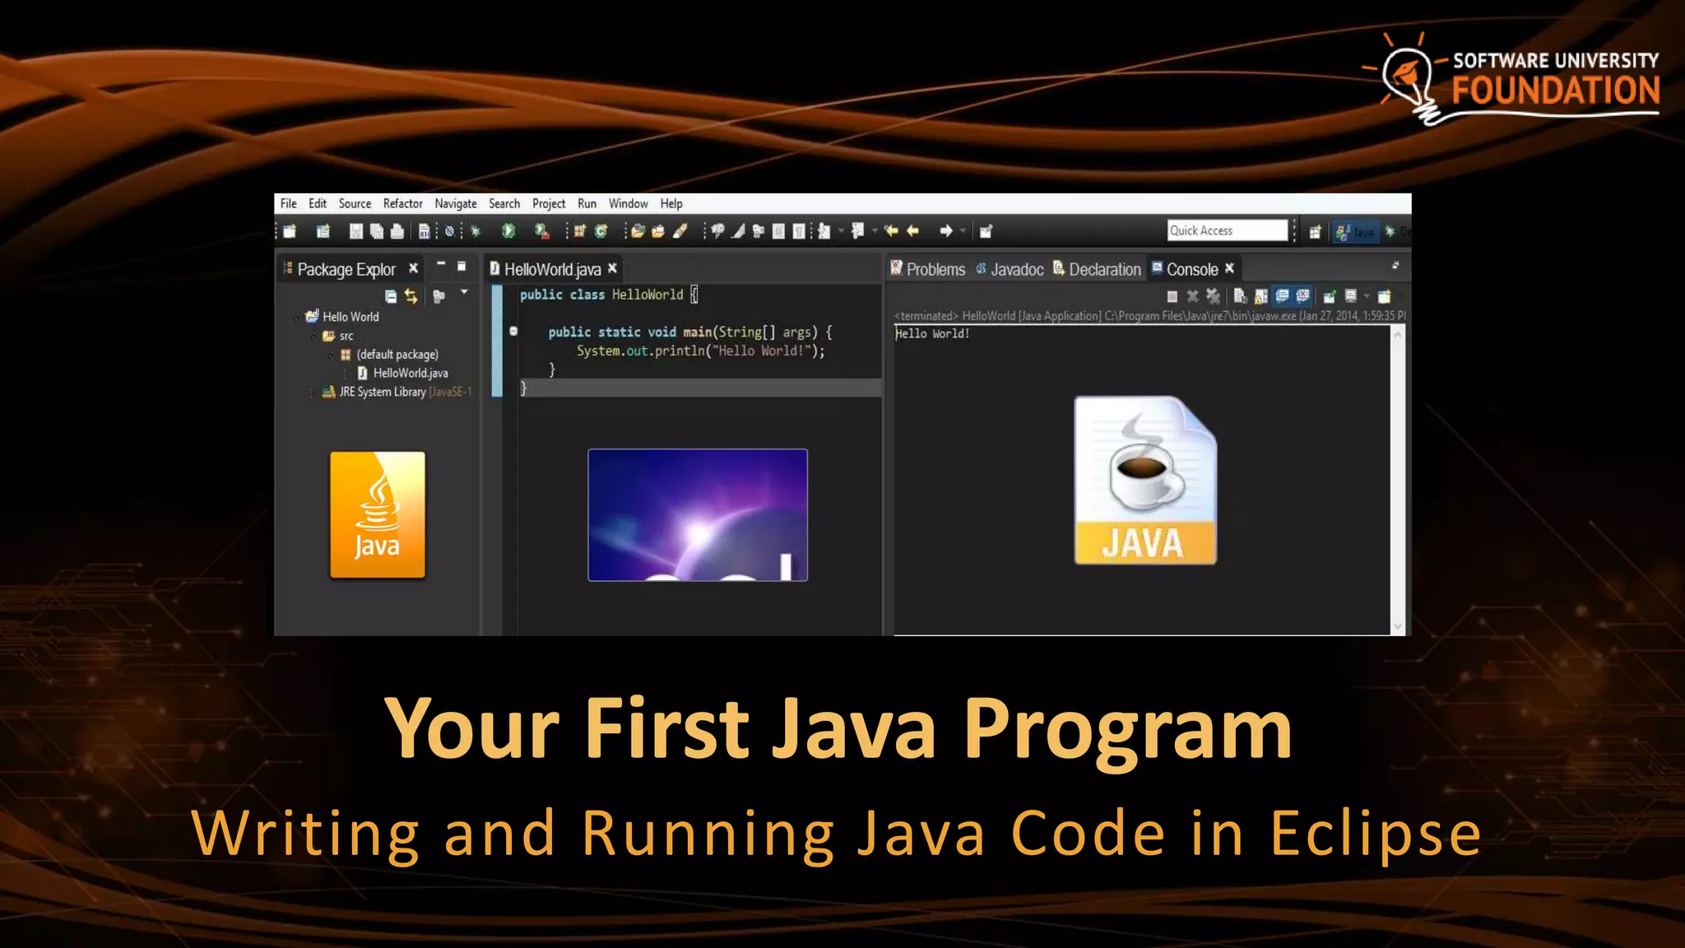The image size is (1685, 948).
Task: Open the File menu
Action: tap(288, 203)
